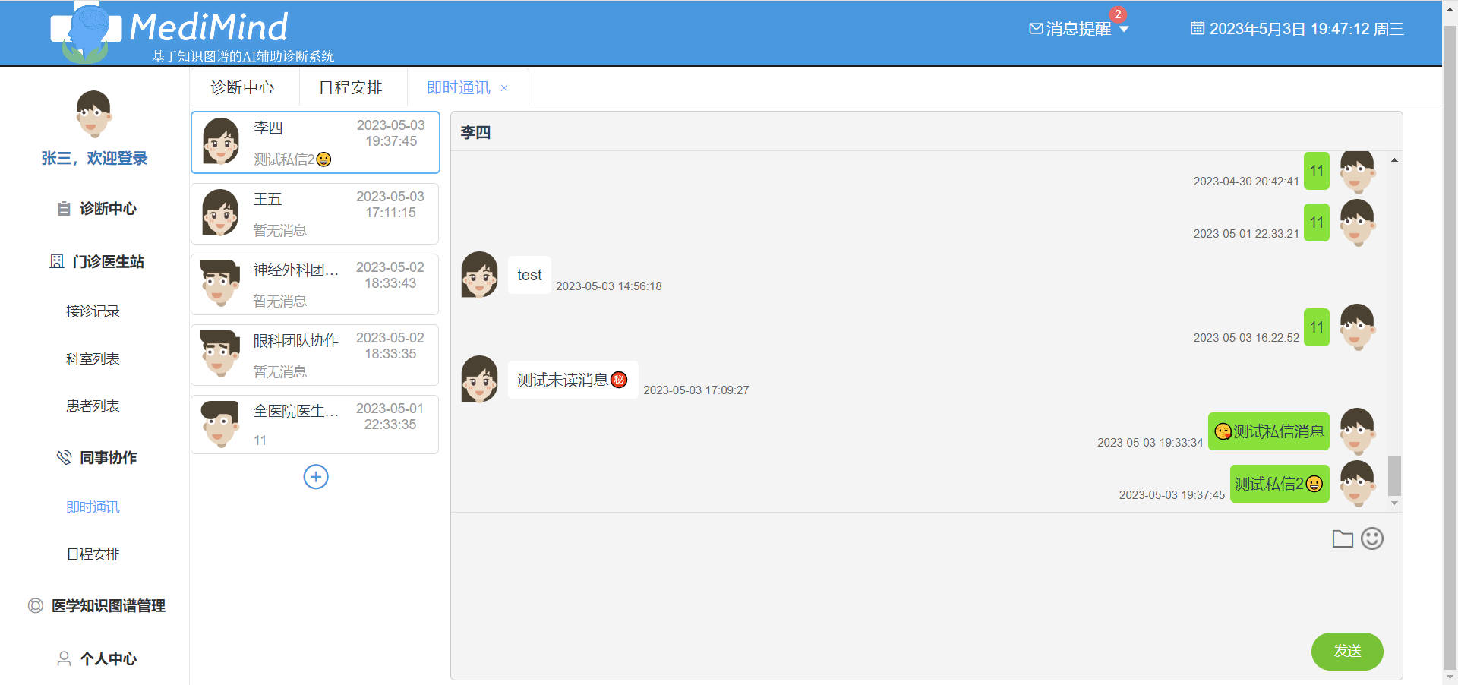Click the chat scrollbar down arrow

pos(1394,503)
